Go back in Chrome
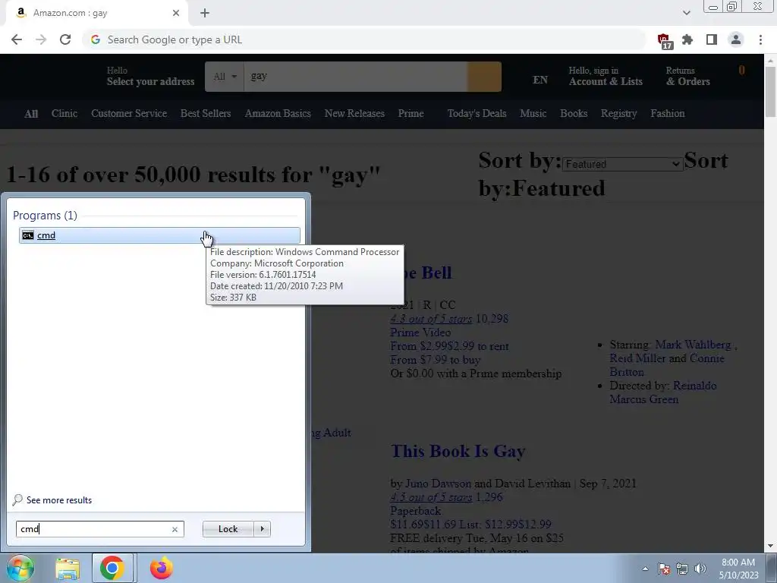 click(17, 39)
